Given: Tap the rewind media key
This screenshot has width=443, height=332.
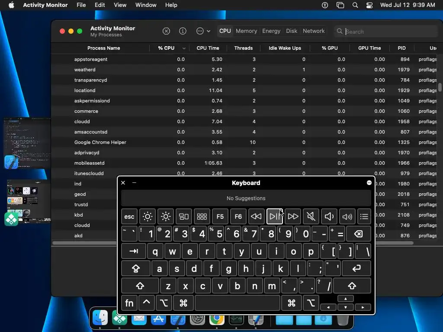Looking at the screenshot, I should pos(256,217).
